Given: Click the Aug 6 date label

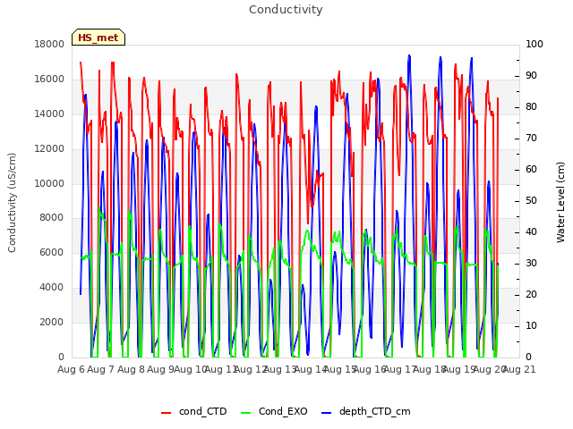Looking at the screenshot, I should point(71,370).
